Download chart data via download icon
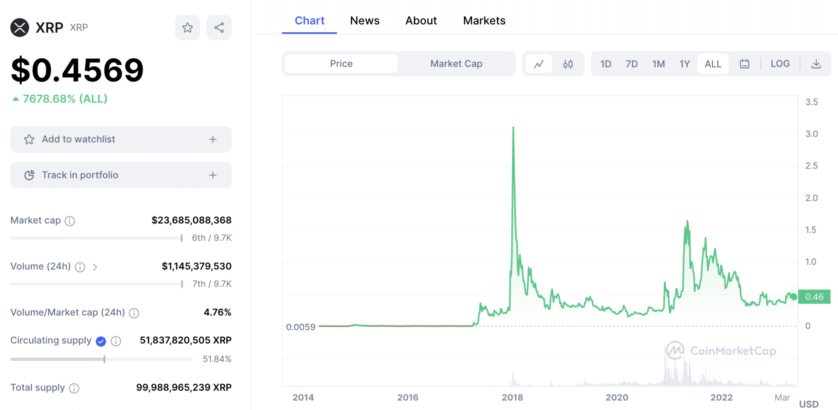 (x=816, y=64)
